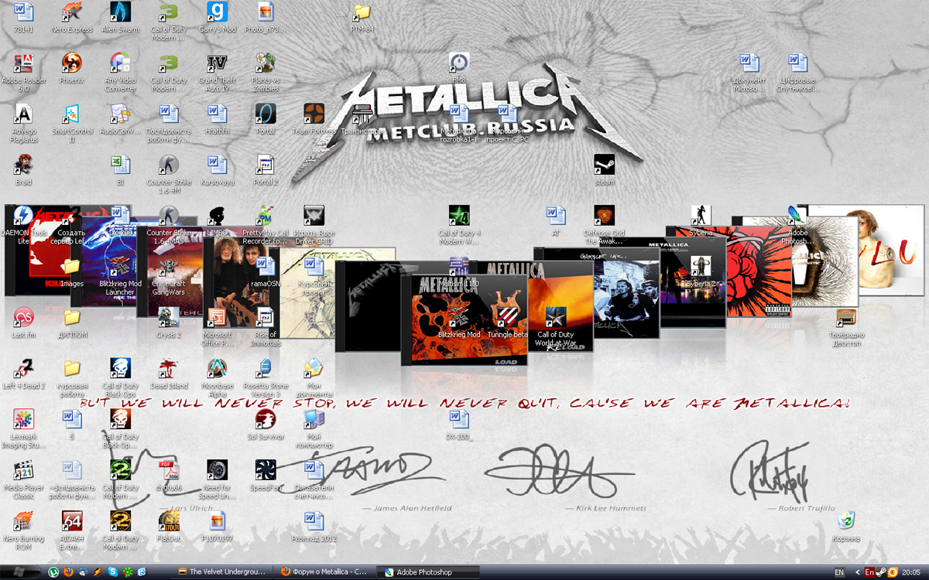929x580 pixels.
Task: Click the uTorrent quick launch icon
Action: 54,572
